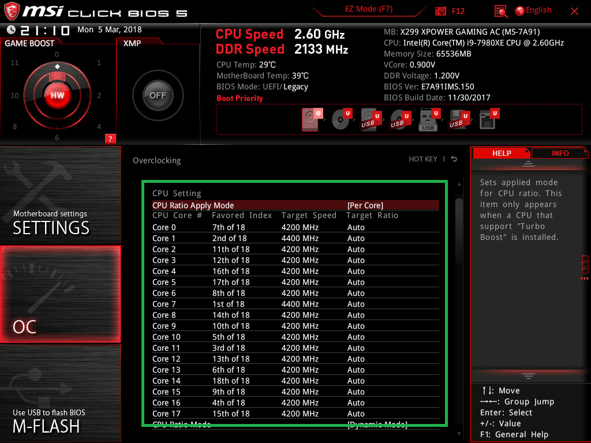
Task: Turn on the XMP OFF button
Action: [x=158, y=95]
